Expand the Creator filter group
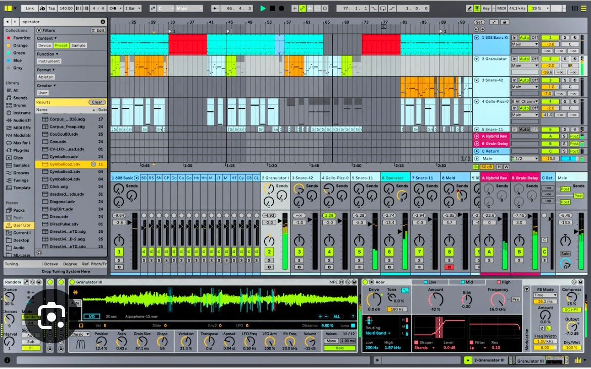The image size is (591, 369). click(46, 86)
